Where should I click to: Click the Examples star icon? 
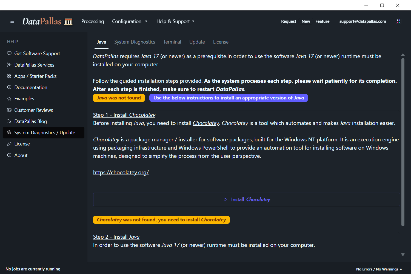tap(9, 99)
